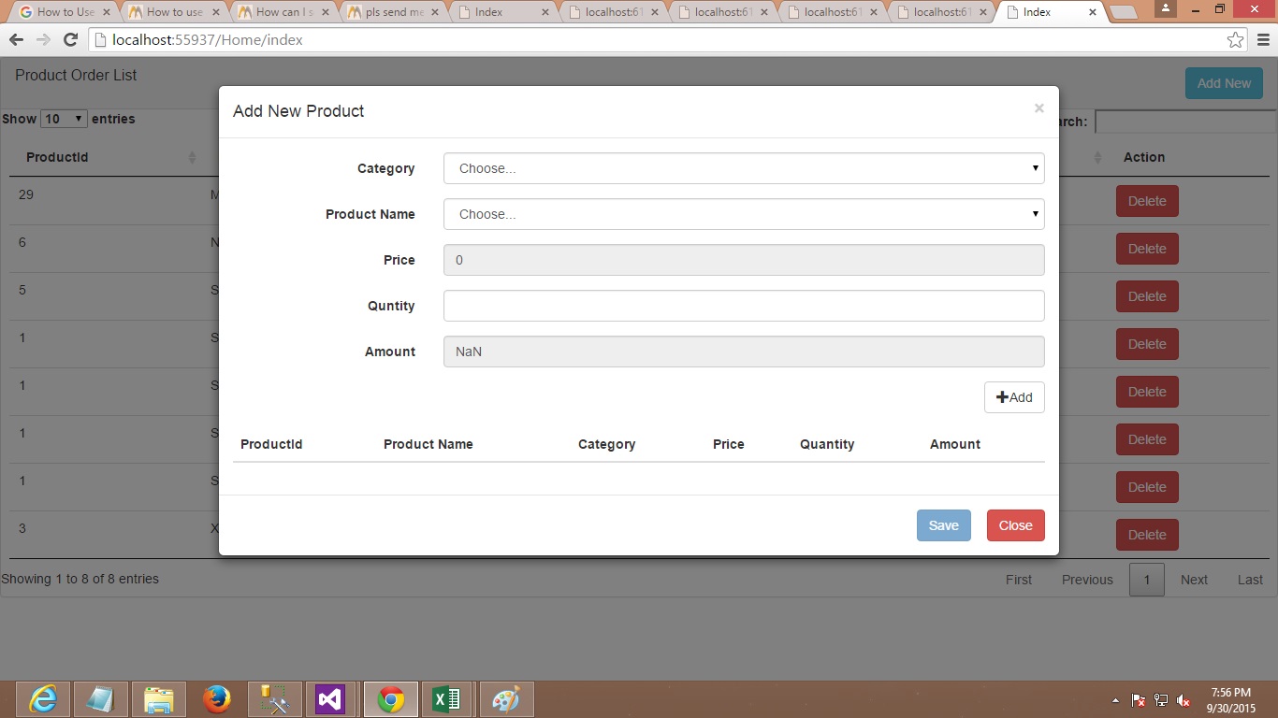Open Excel from the taskbar

pos(446,699)
